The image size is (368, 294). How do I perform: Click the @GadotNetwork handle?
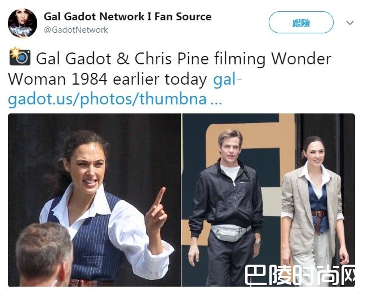[x=76, y=30]
